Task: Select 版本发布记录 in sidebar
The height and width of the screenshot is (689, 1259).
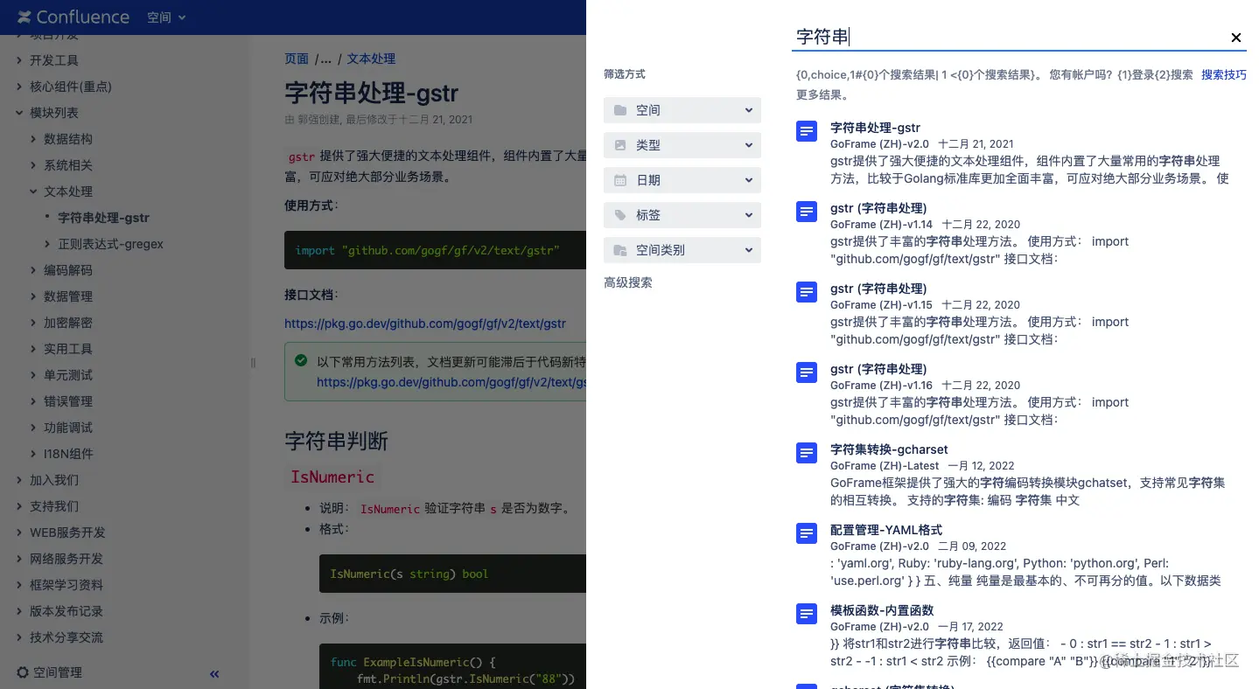Action: [66, 611]
